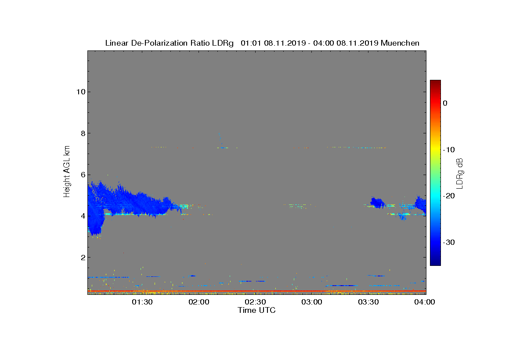Click the 'Time UTC' x-axis label
The height and width of the screenshot is (351, 527).
(x=256, y=310)
